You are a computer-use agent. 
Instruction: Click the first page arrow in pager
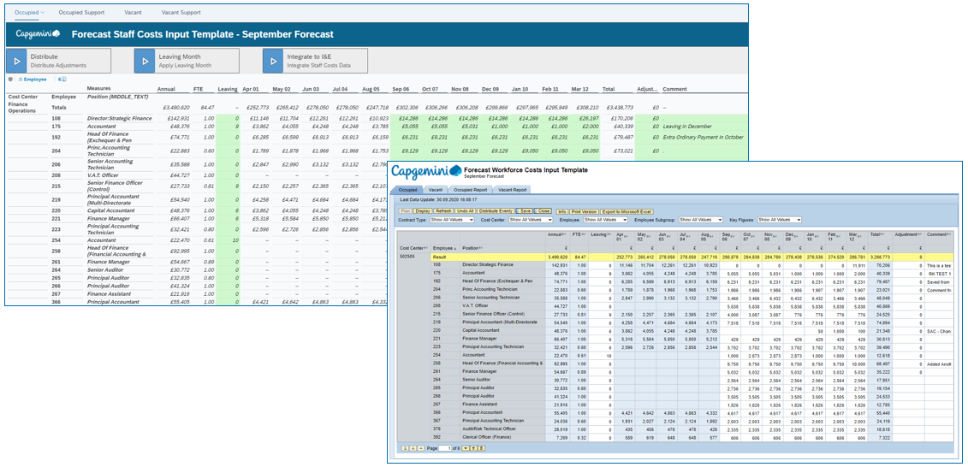pos(406,448)
